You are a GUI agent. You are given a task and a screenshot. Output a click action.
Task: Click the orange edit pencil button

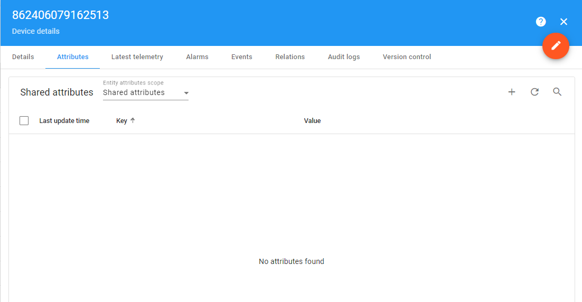click(556, 45)
